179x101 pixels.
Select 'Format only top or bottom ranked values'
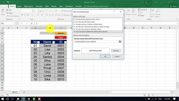(89, 24)
